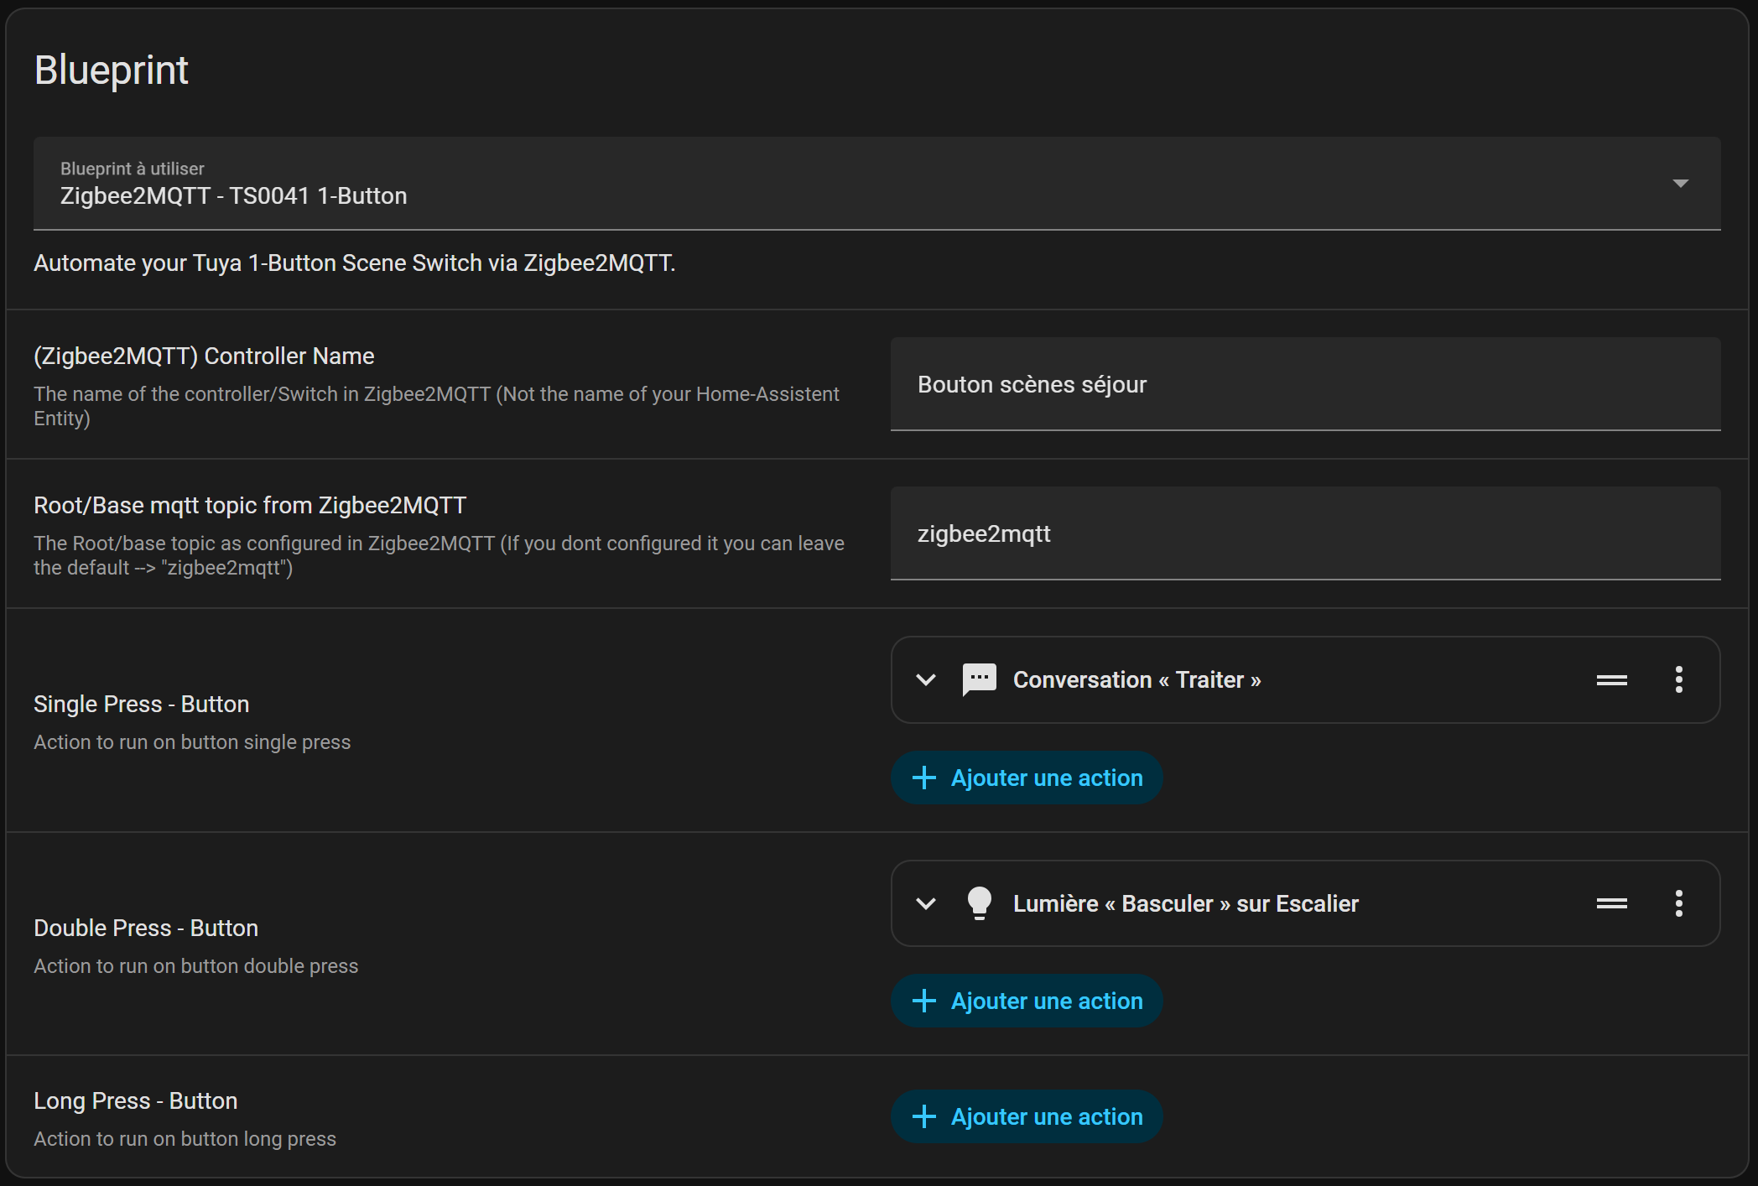Click the blueprint dropdown arrow
Screen dimensions: 1758x1186
point(1680,183)
